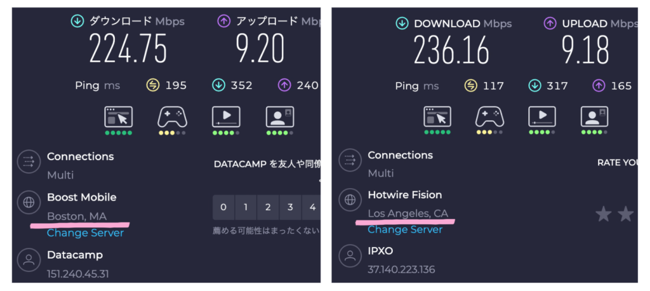
Task: Click the globe icon next to Hotwire Fision
Action: click(349, 200)
